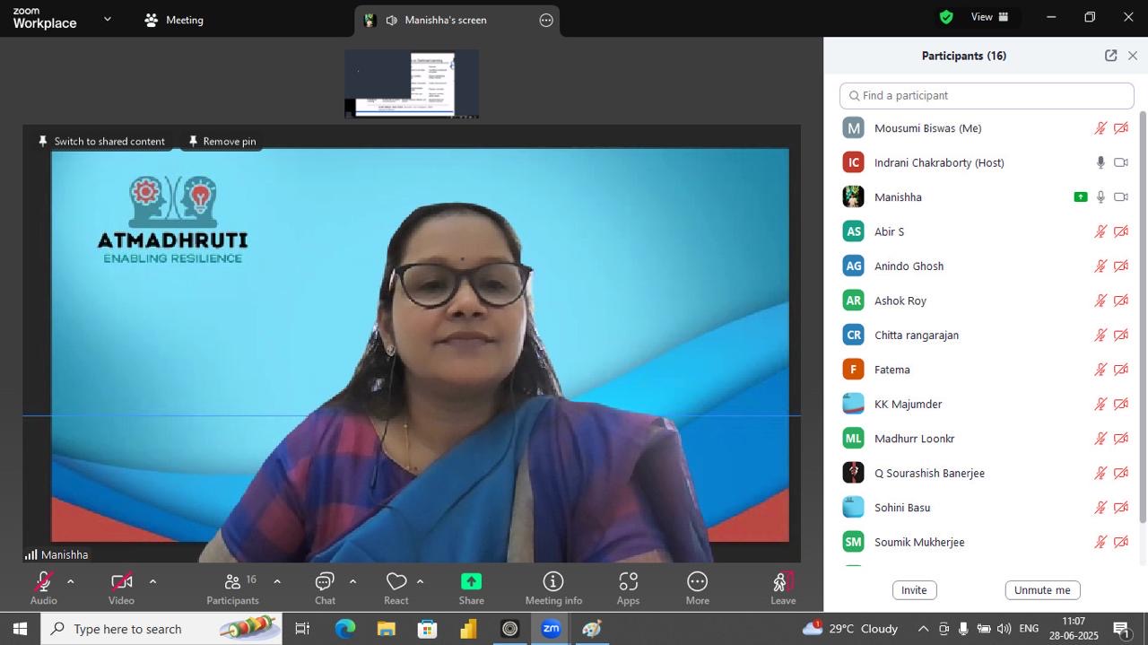Select participant Q Sourashish Banerjee

click(x=987, y=473)
